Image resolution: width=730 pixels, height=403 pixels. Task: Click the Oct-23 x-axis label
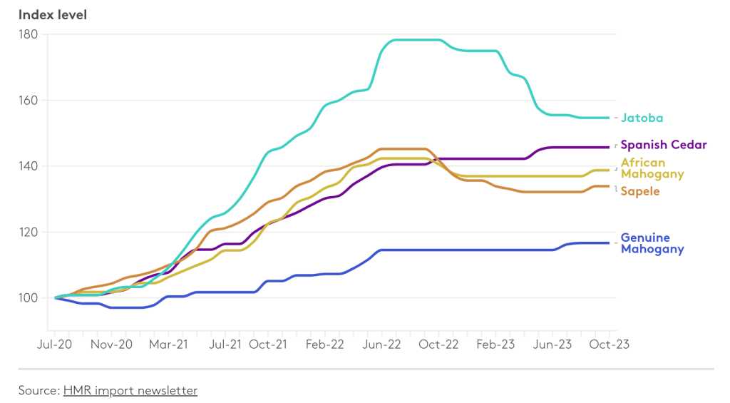pyautogui.click(x=609, y=344)
